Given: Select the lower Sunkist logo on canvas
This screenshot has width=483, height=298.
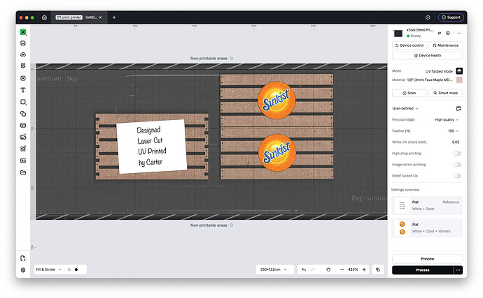Looking at the screenshot, I should (277, 153).
